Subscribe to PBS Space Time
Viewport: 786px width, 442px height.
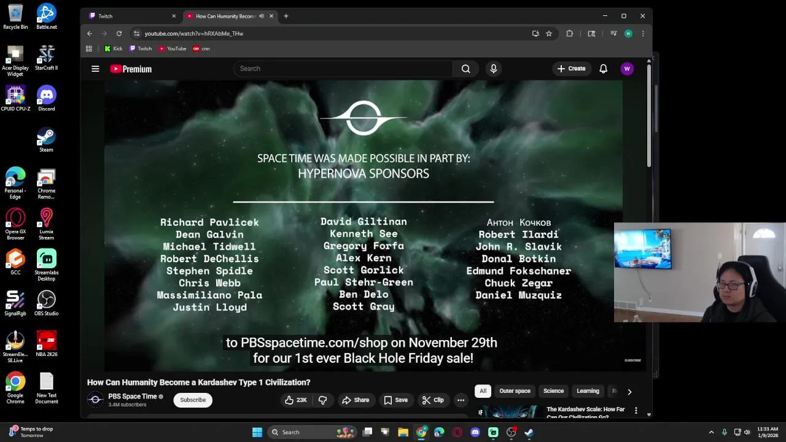pyautogui.click(x=193, y=400)
